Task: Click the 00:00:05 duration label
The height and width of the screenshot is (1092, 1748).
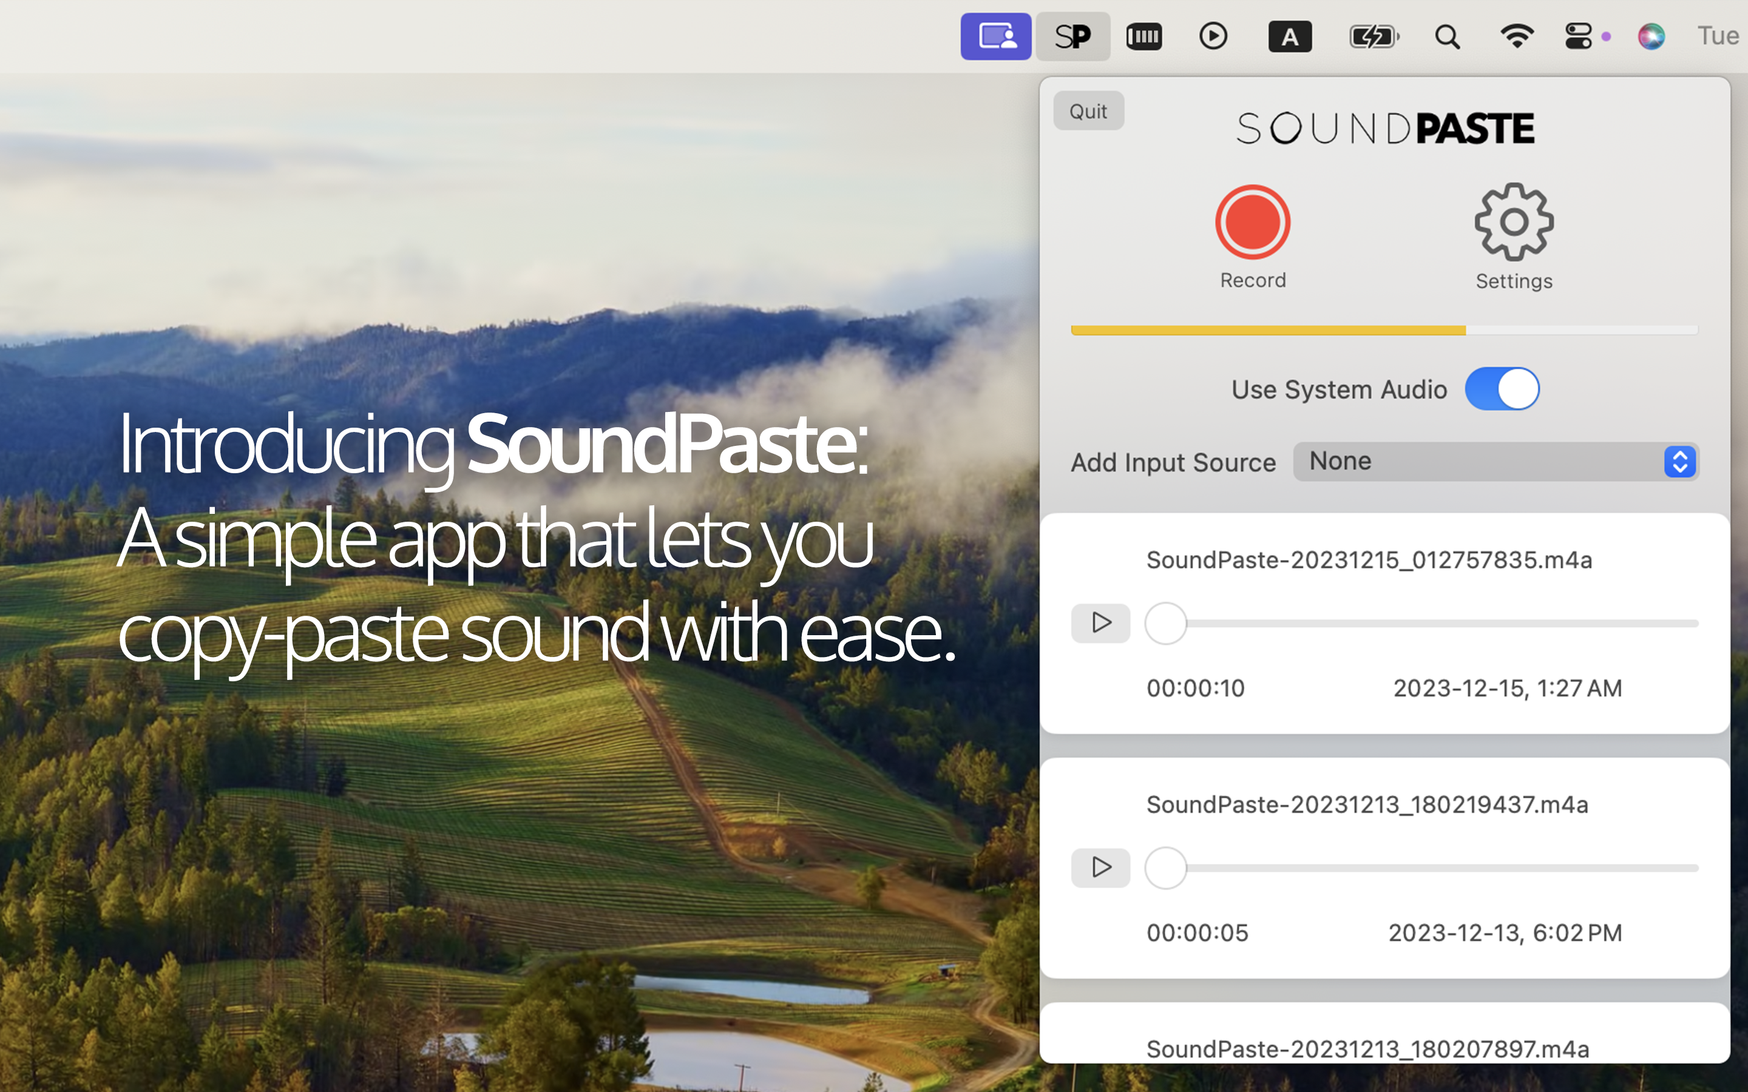Action: click(1197, 933)
